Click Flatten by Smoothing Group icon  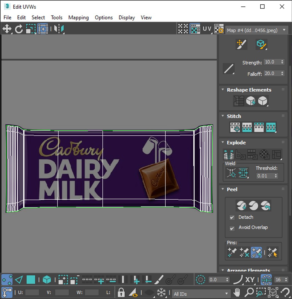pos(252,154)
